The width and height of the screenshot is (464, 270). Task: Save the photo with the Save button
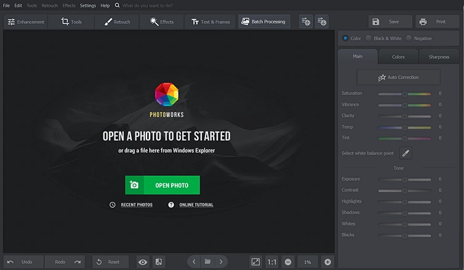(x=390, y=22)
